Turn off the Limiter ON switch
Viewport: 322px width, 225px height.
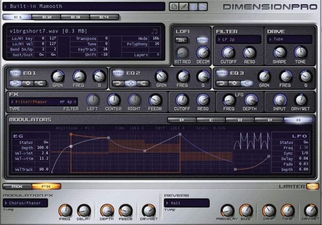coord(312,186)
